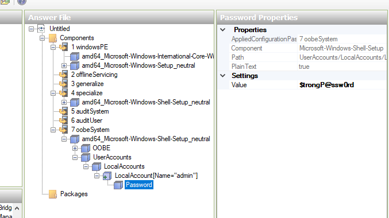Collapse the Properties section chevron
This screenshot has width=389, height=218.
[223, 30]
